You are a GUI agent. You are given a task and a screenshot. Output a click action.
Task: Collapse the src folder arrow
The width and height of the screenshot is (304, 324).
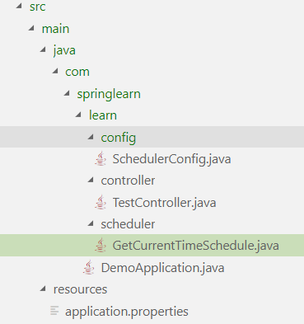pos(19,6)
